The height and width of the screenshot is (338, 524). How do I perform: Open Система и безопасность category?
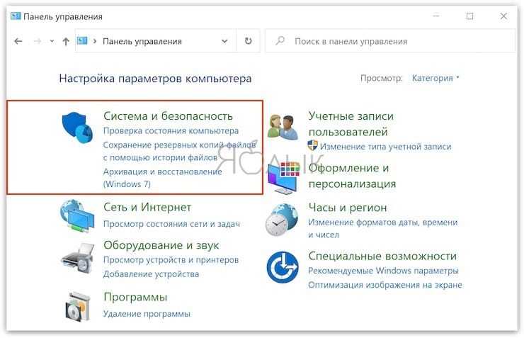pos(168,116)
